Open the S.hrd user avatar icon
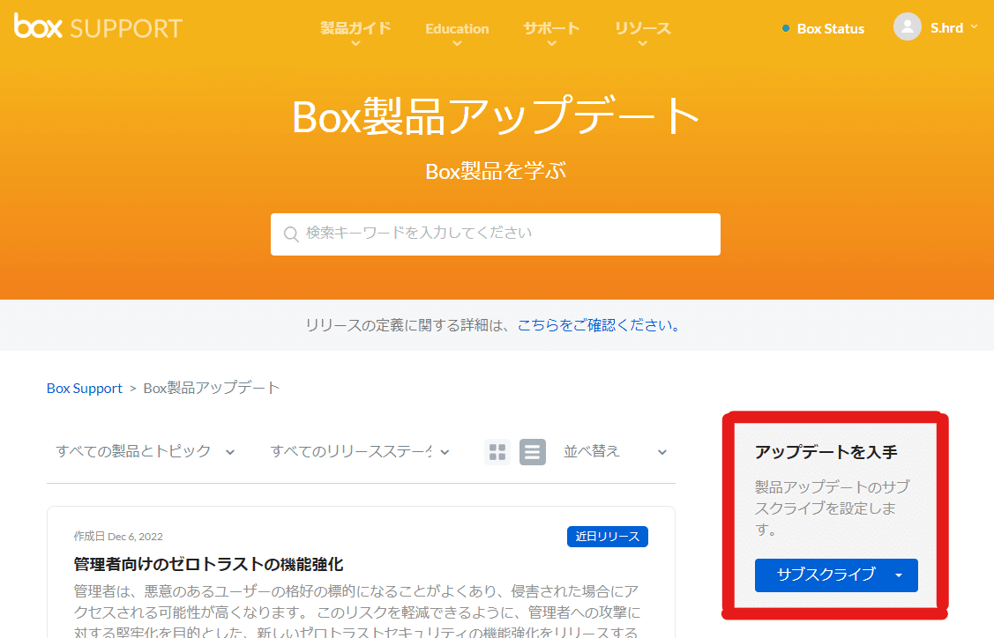Viewport: 994px width, 638px height. 907,26
